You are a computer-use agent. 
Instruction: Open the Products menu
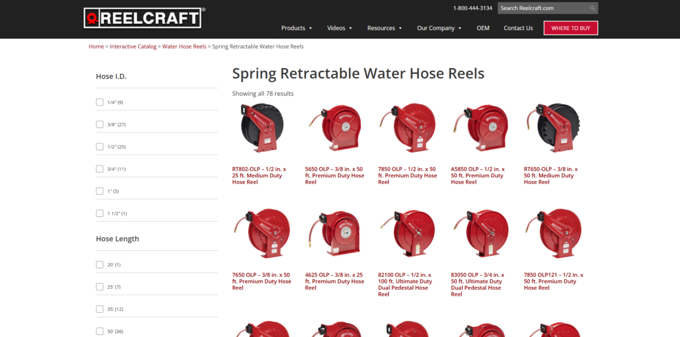click(297, 28)
